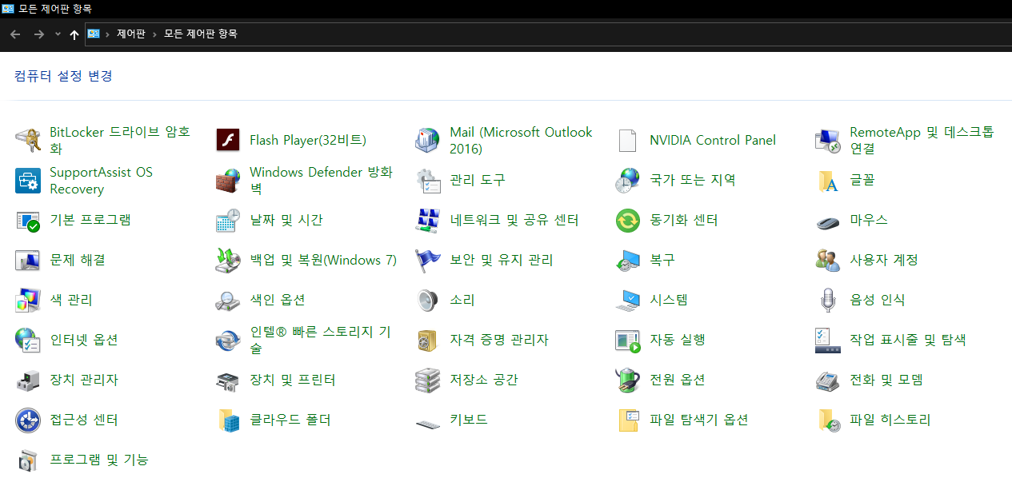Image resolution: width=1012 pixels, height=498 pixels.
Task: Click the 컴퓨터 설정 변경 heading
Action: point(63,76)
